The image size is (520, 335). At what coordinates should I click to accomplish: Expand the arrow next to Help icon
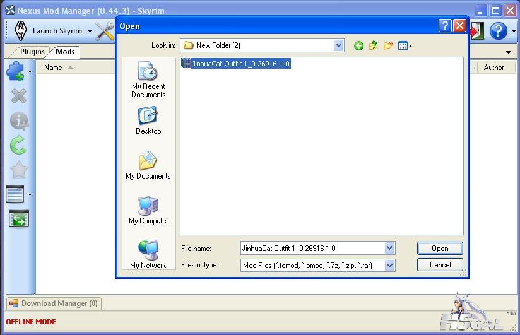coord(514,31)
